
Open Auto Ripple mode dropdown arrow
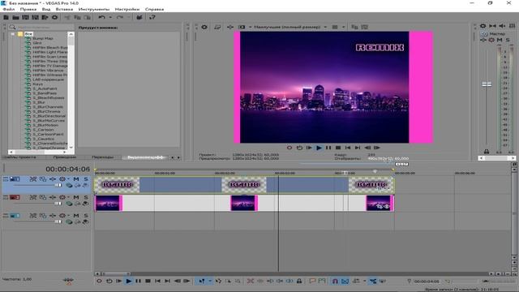[364, 281]
